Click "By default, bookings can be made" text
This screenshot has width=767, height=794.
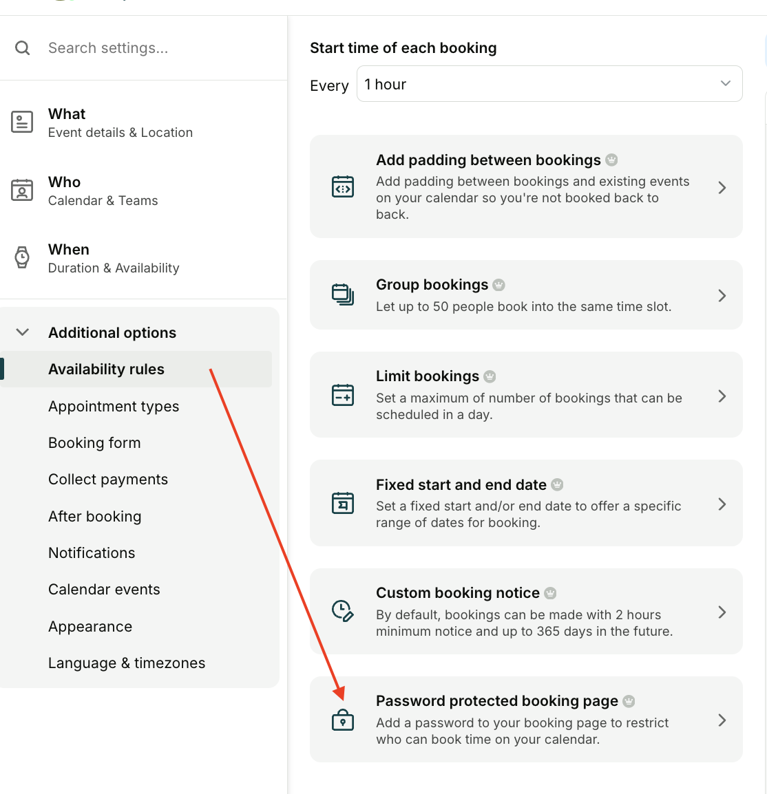tap(525, 623)
